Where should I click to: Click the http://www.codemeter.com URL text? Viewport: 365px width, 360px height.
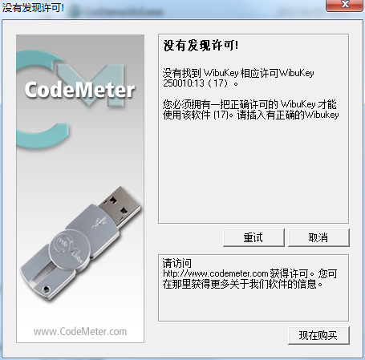click(216, 273)
